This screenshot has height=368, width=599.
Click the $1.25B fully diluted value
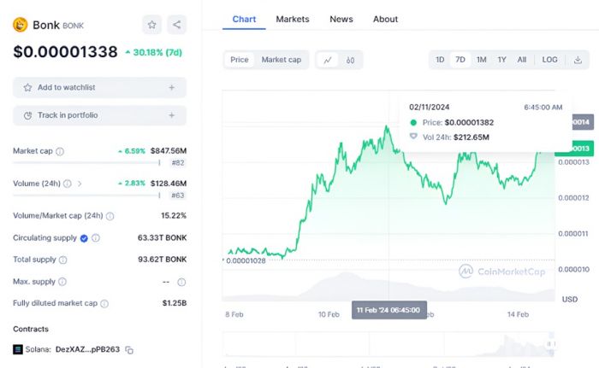coord(175,303)
